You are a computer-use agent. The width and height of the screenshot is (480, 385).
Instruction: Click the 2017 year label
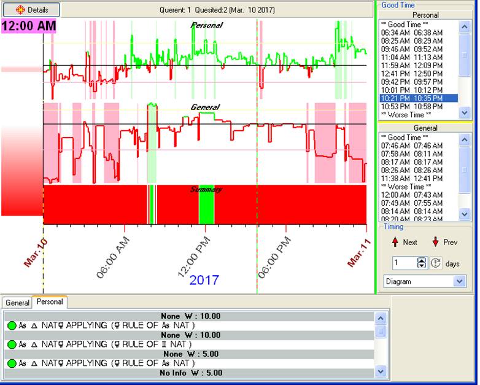[x=204, y=280]
